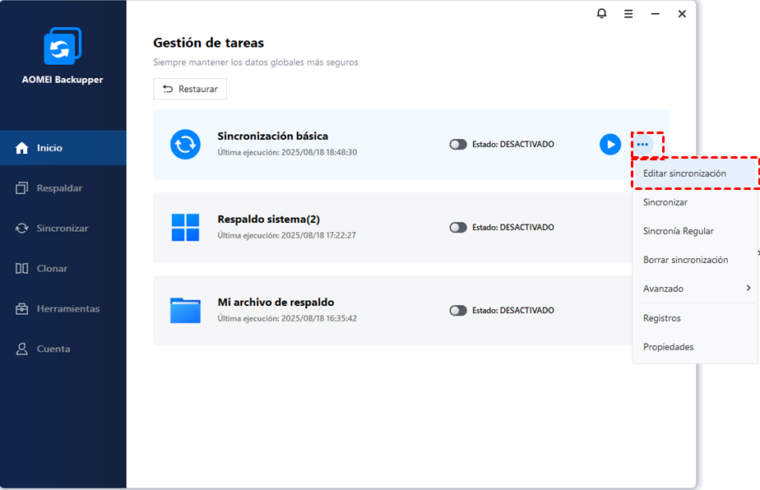
Task: Click the Sincronización básica sync icon
Action: pyautogui.click(x=185, y=145)
